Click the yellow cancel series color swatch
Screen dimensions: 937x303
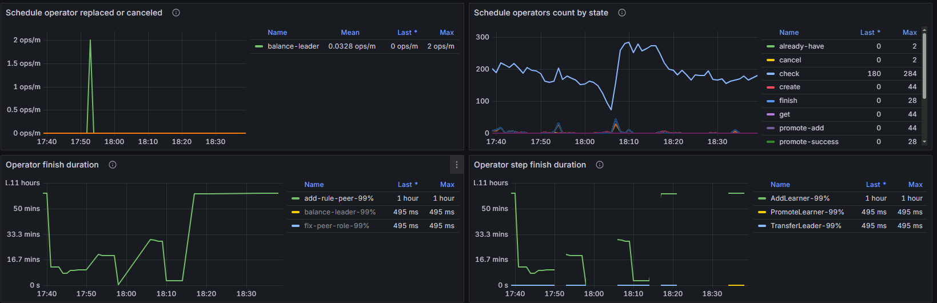click(771, 60)
